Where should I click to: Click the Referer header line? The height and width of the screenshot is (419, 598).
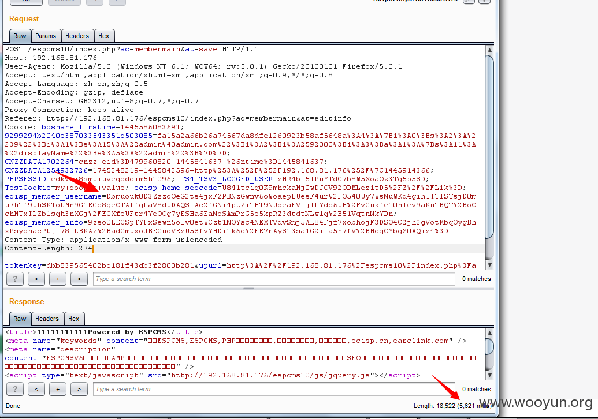point(178,118)
